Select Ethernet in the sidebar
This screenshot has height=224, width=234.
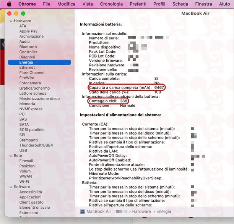pyautogui.click(x=27, y=68)
